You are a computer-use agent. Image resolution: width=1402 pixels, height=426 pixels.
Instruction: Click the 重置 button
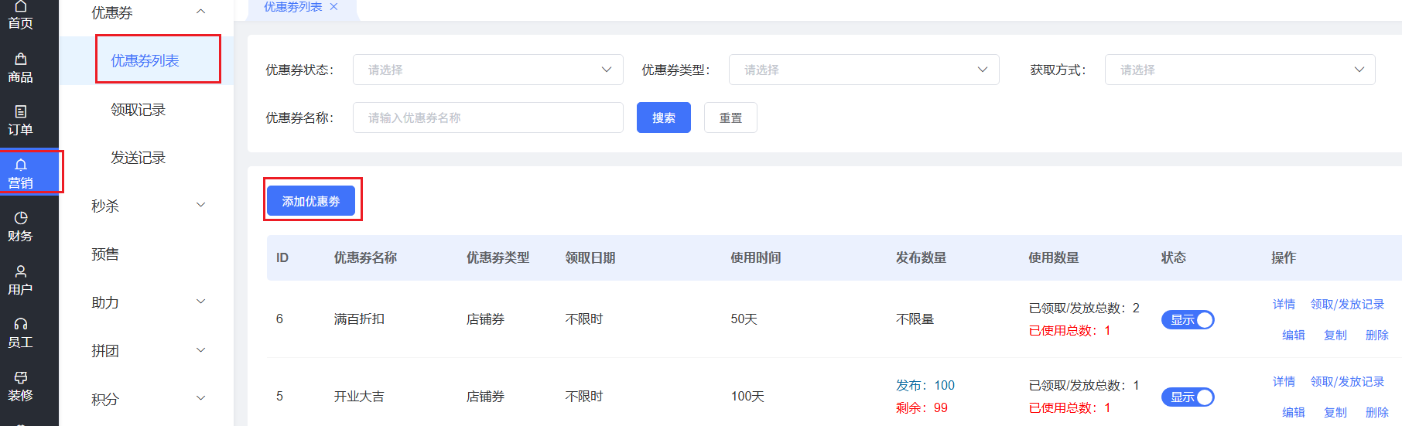730,118
